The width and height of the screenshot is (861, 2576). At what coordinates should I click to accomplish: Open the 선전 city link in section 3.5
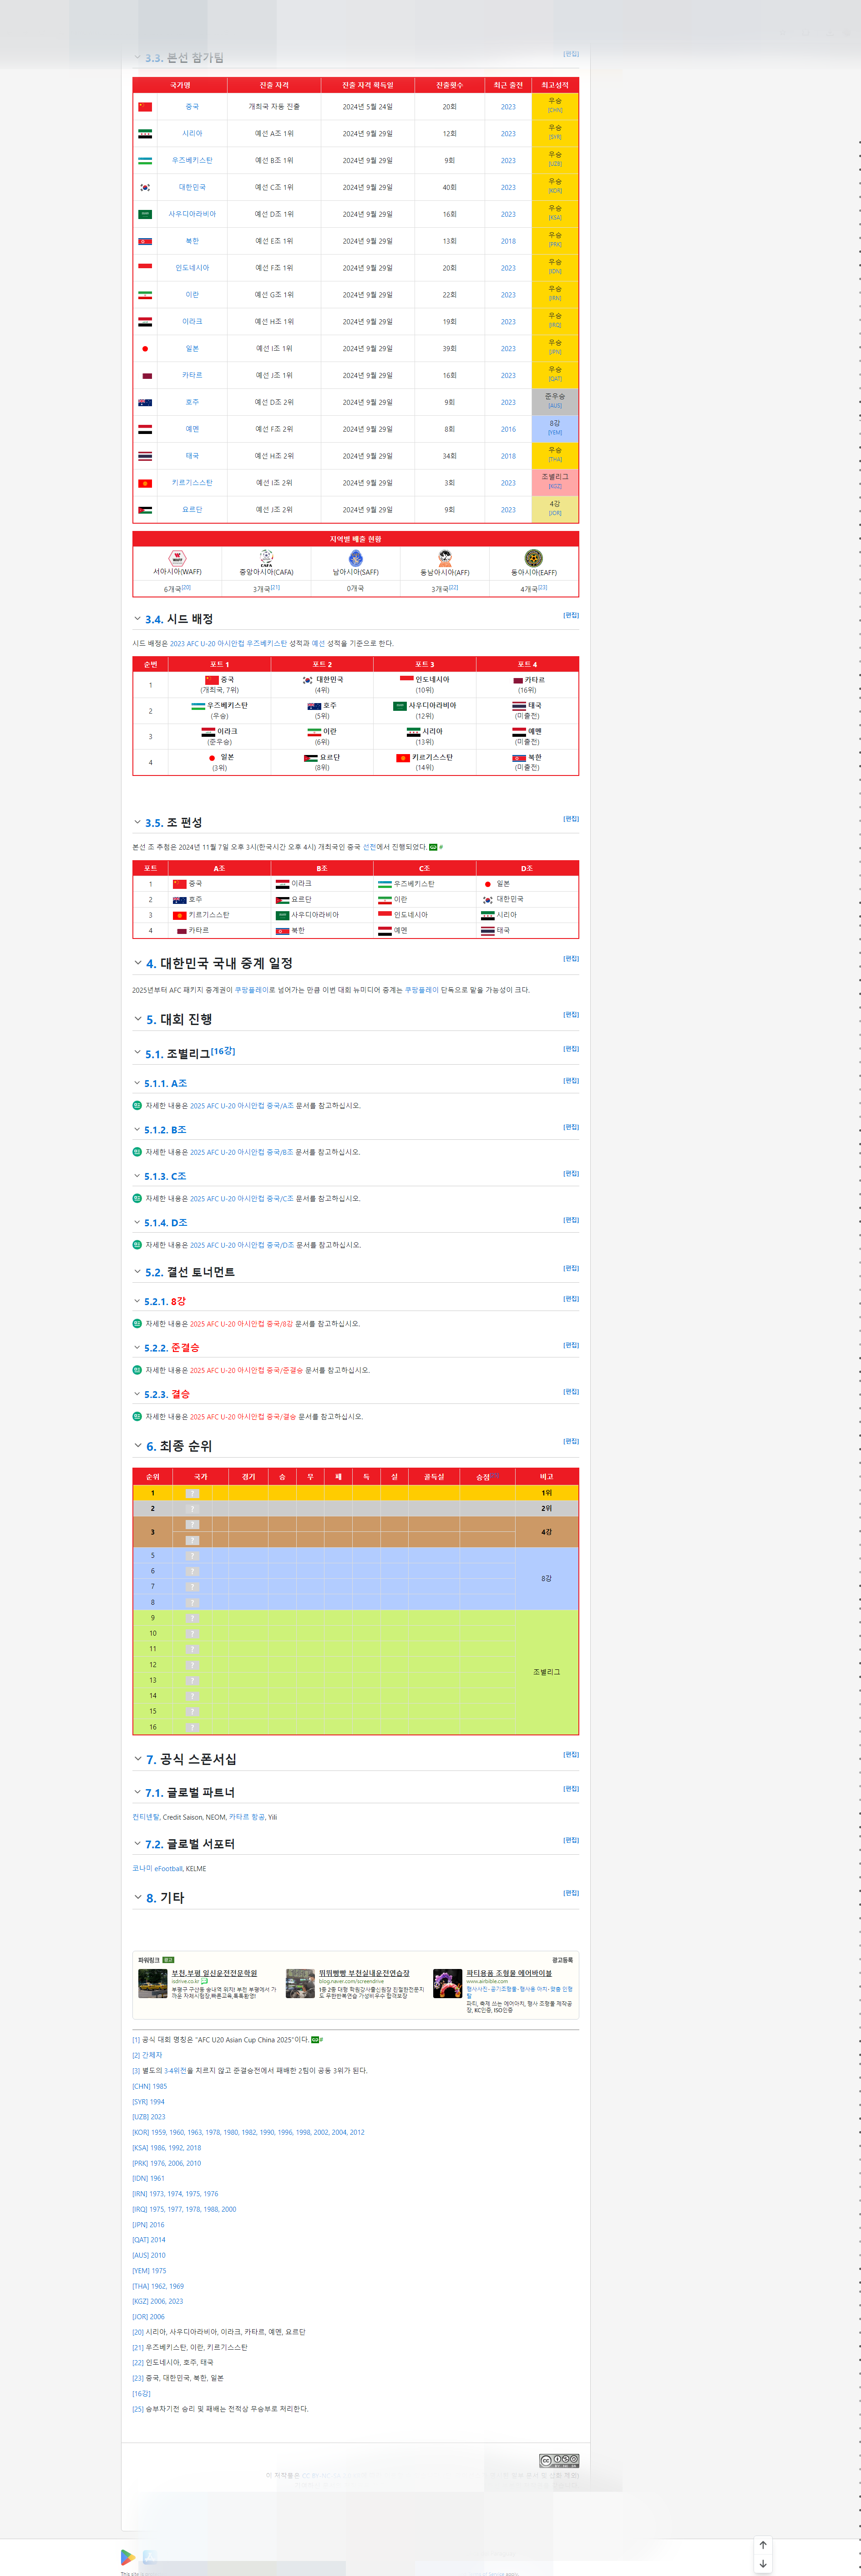pyautogui.click(x=370, y=847)
